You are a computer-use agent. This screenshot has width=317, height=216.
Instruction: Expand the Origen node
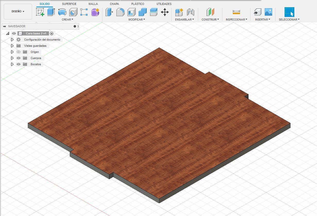(12, 52)
